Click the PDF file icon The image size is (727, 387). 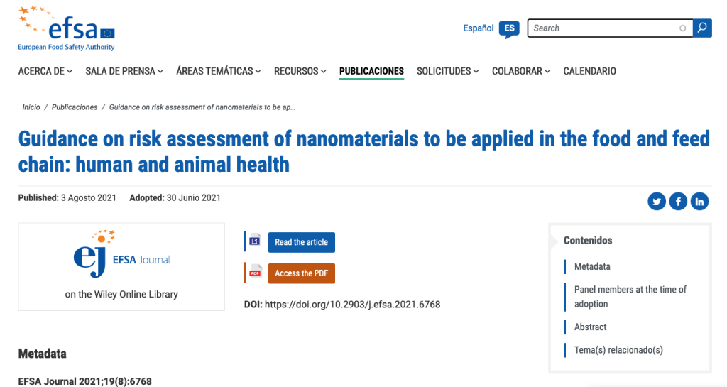point(255,273)
